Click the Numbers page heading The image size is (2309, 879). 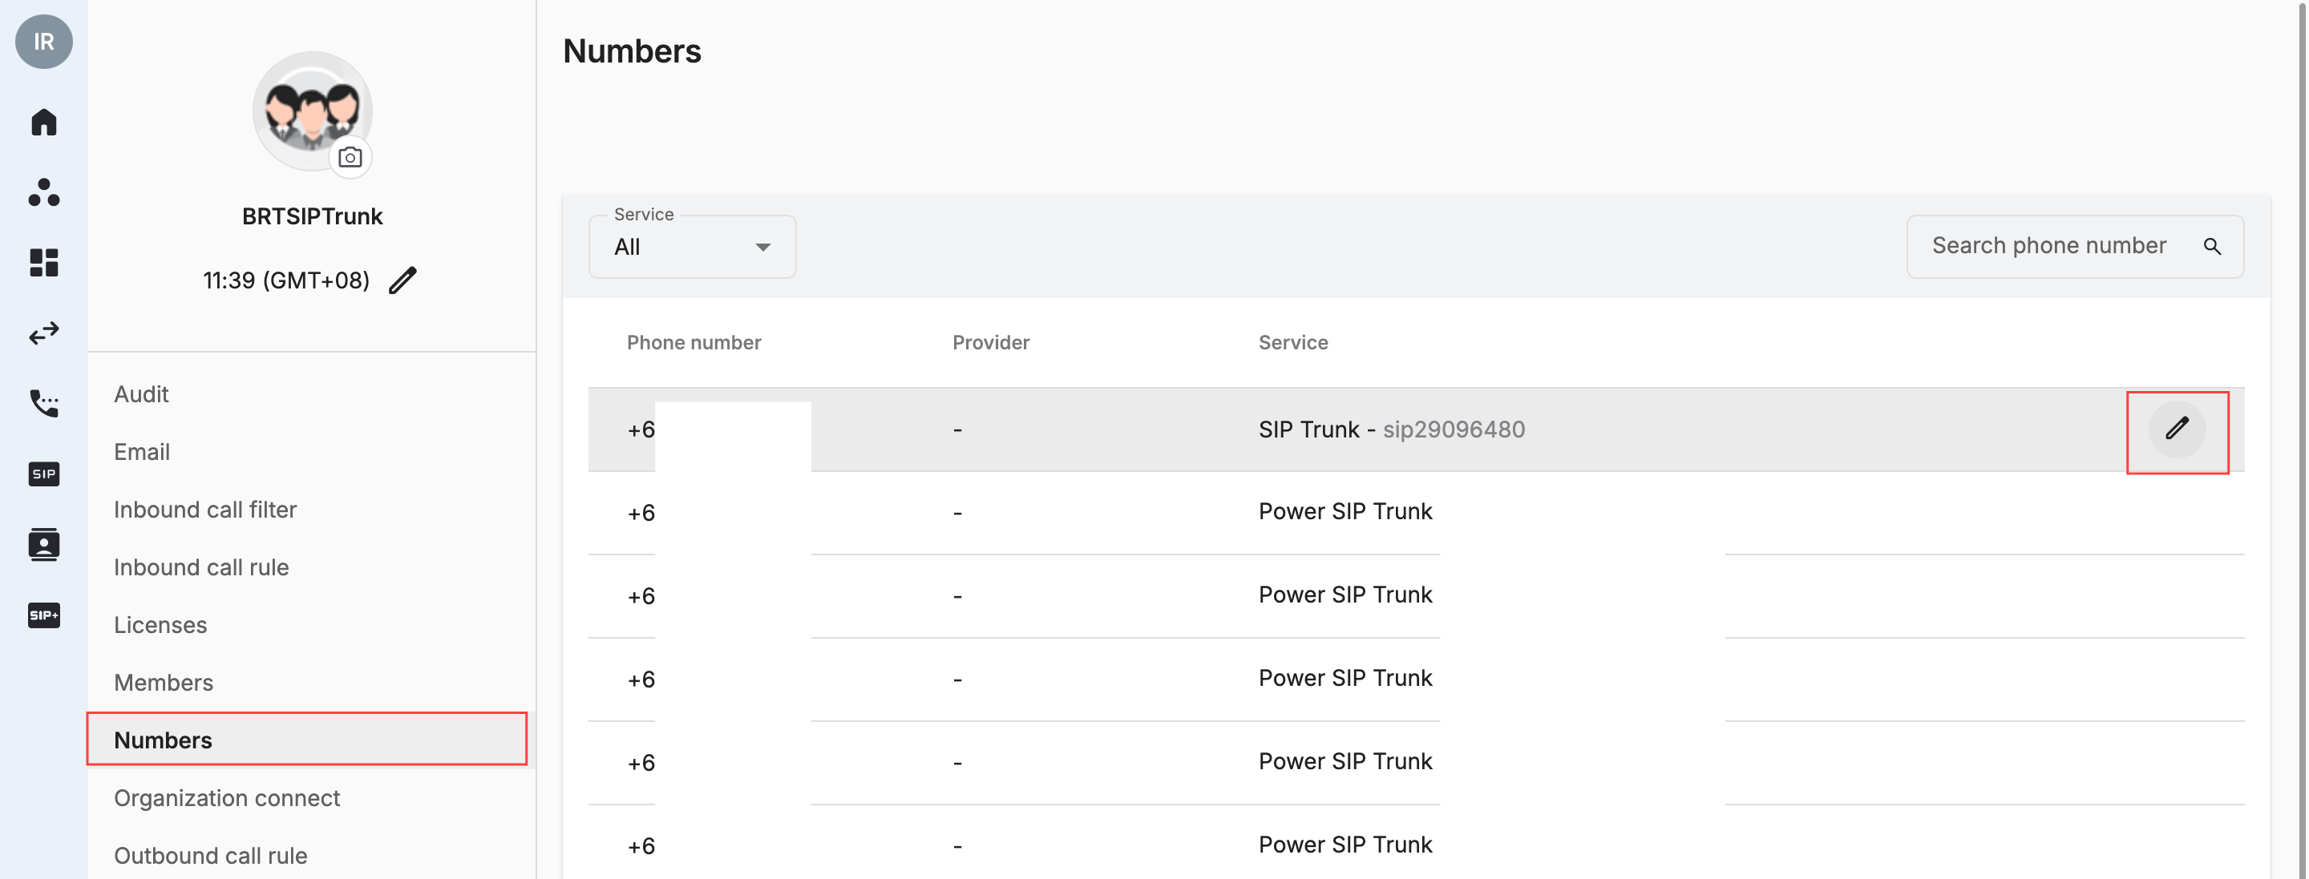point(632,51)
